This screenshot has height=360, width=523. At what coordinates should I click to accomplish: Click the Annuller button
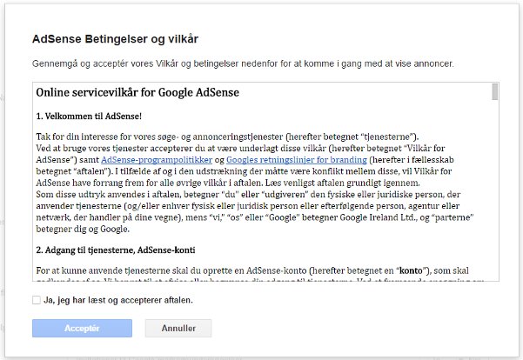(178, 329)
